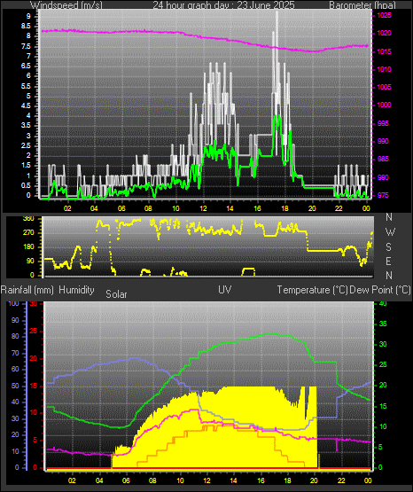Click the Windspeed (m/s) axis title
Viewport: 413px width, 492px height.
(x=66, y=5)
